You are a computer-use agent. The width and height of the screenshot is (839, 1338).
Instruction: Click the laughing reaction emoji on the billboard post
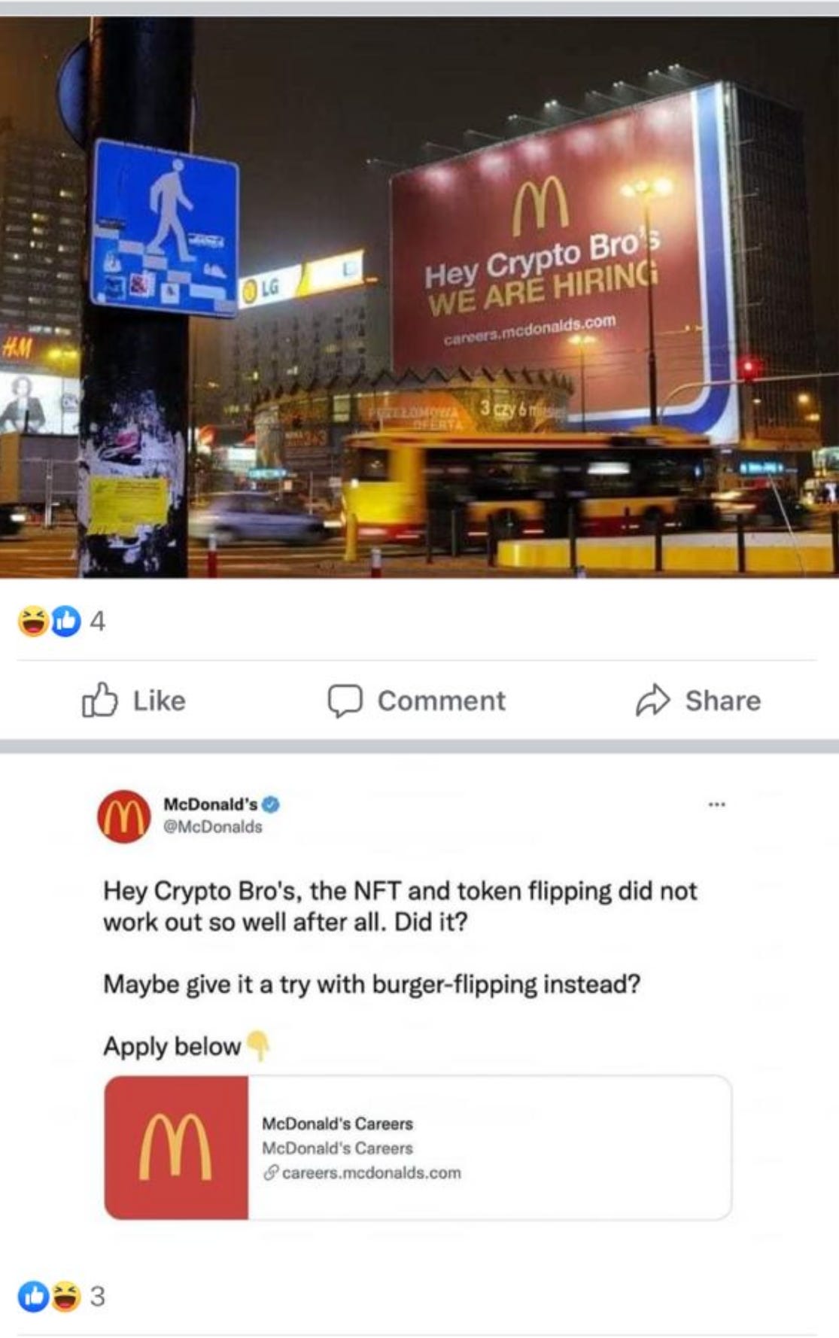pyautogui.click(x=34, y=621)
